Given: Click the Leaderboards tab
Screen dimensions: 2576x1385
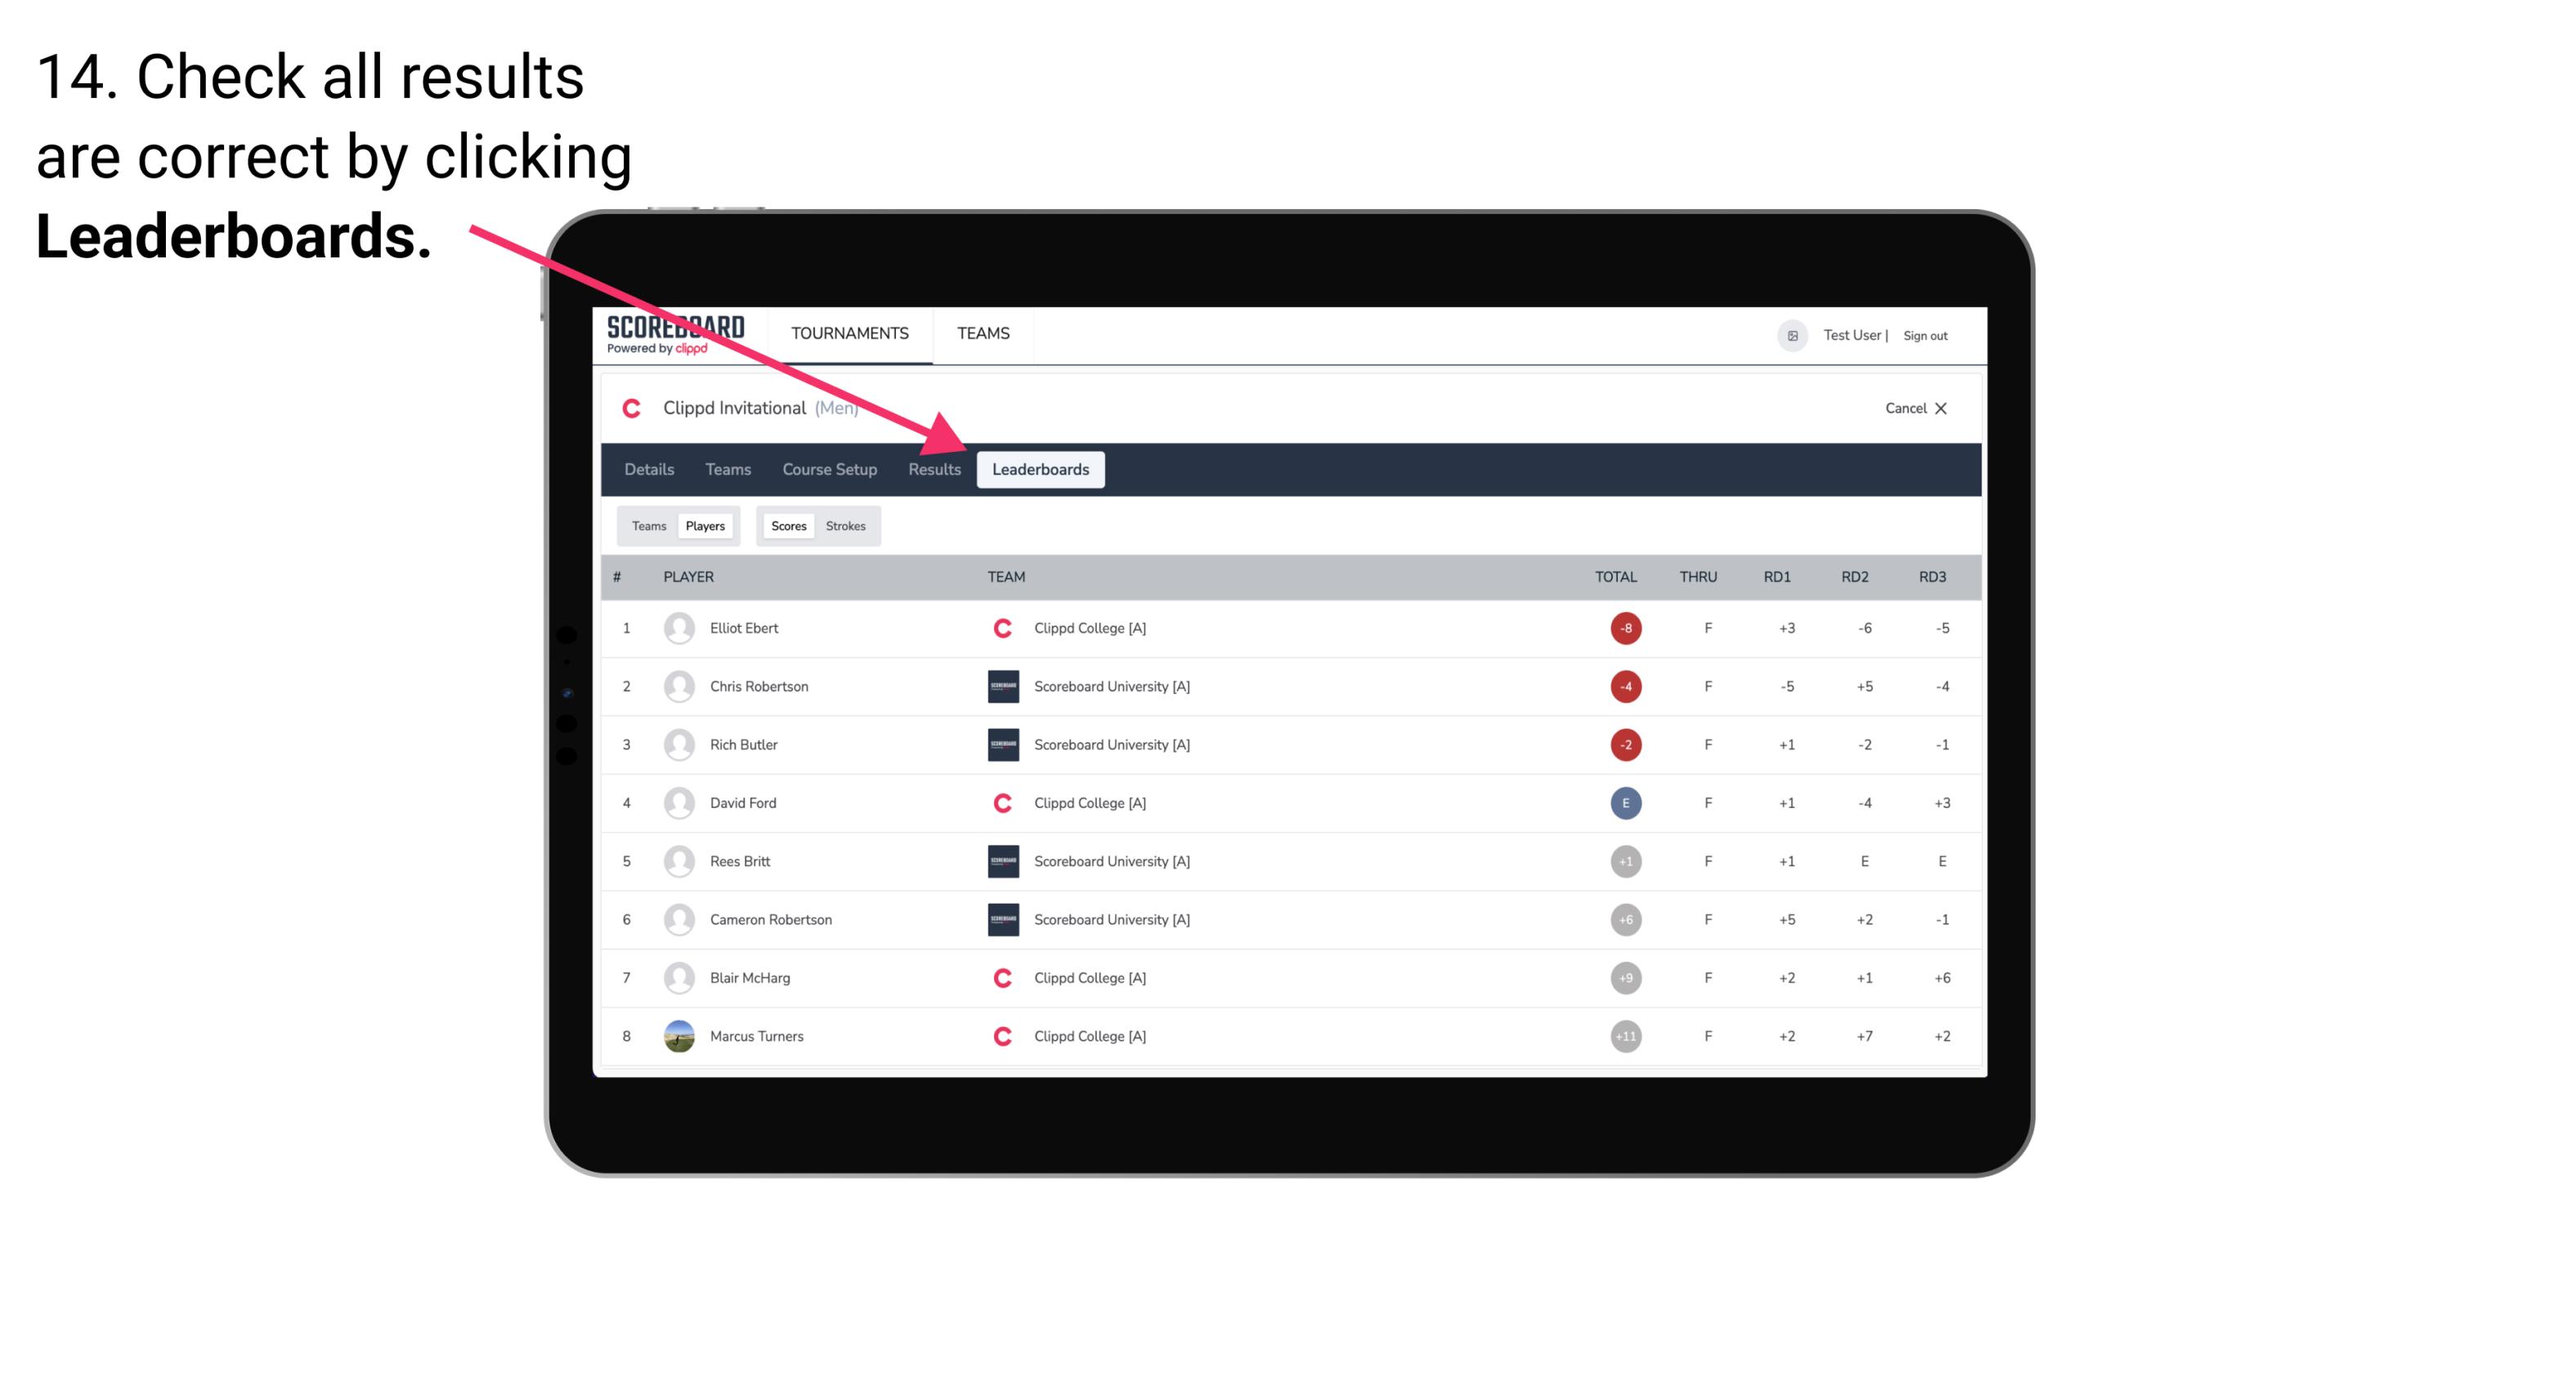Looking at the screenshot, I should [x=1042, y=469].
